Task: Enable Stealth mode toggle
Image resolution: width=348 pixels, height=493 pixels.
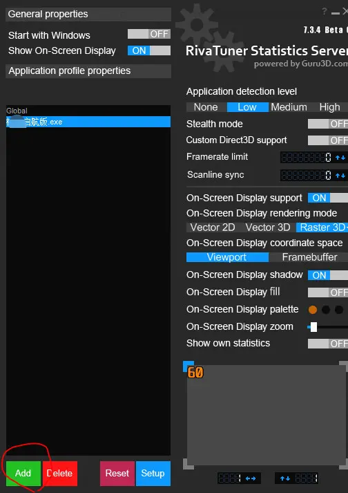Action: (x=328, y=124)
